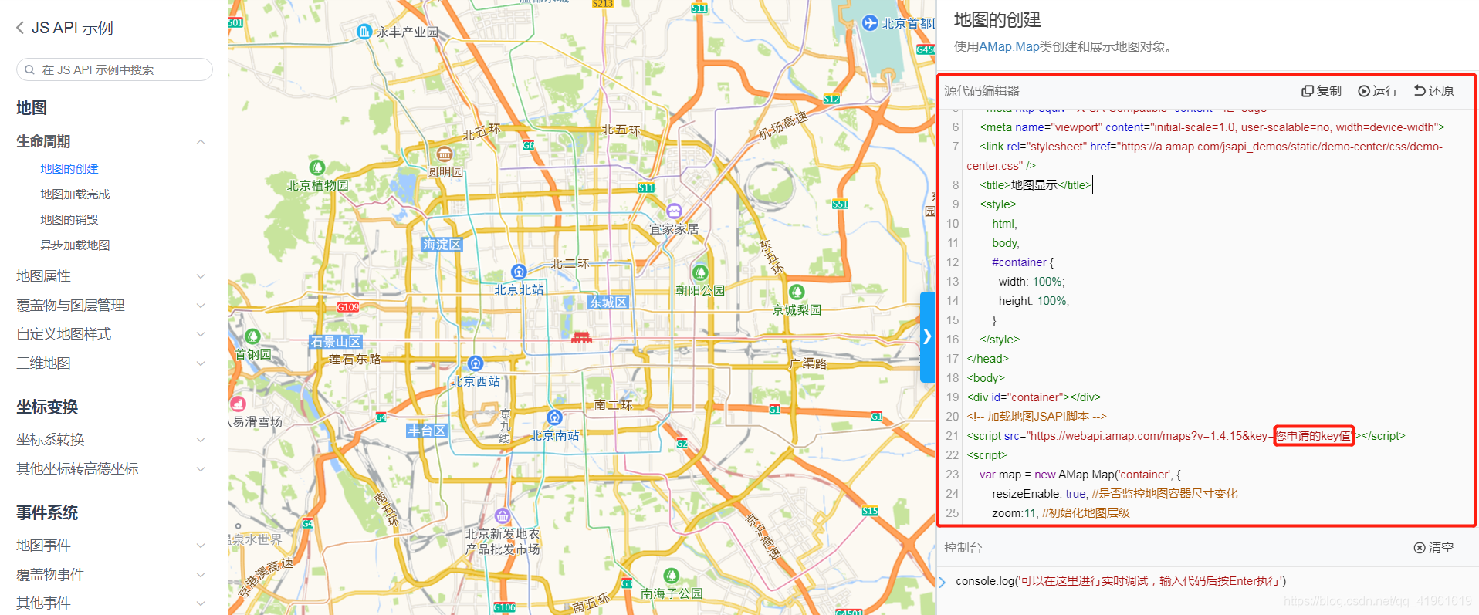Image resolution: width=1479 pixels, height=615 pixels.
Task: Expand the 覆盖物事件 section
Action: tap(201, 575)
